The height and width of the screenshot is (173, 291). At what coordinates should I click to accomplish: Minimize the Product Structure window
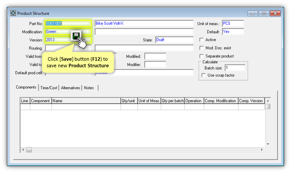pyautogui.click(x=253, y=13)
